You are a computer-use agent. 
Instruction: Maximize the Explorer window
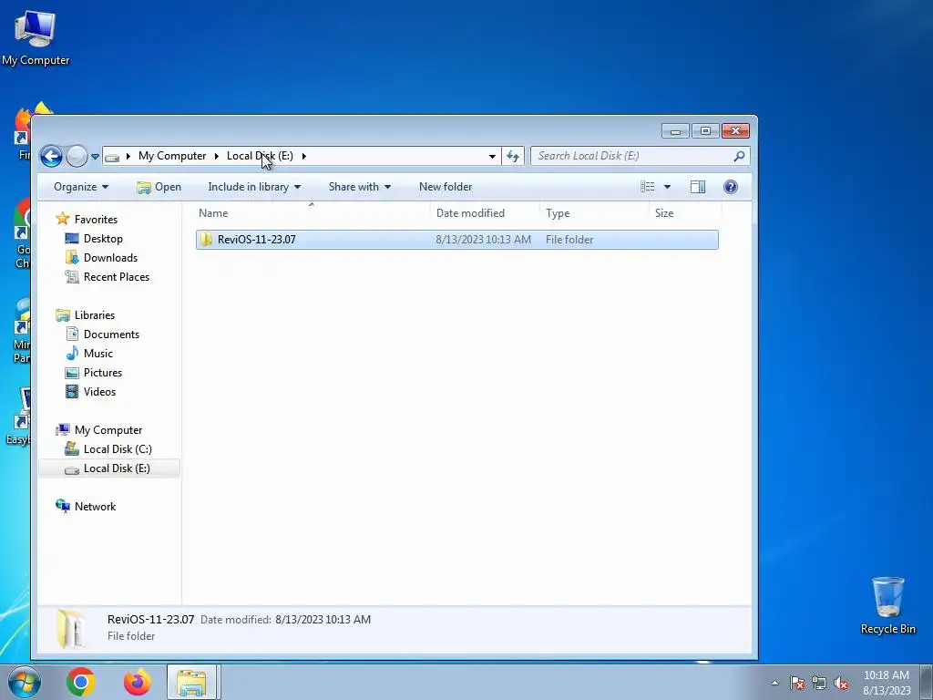point(705,131)
